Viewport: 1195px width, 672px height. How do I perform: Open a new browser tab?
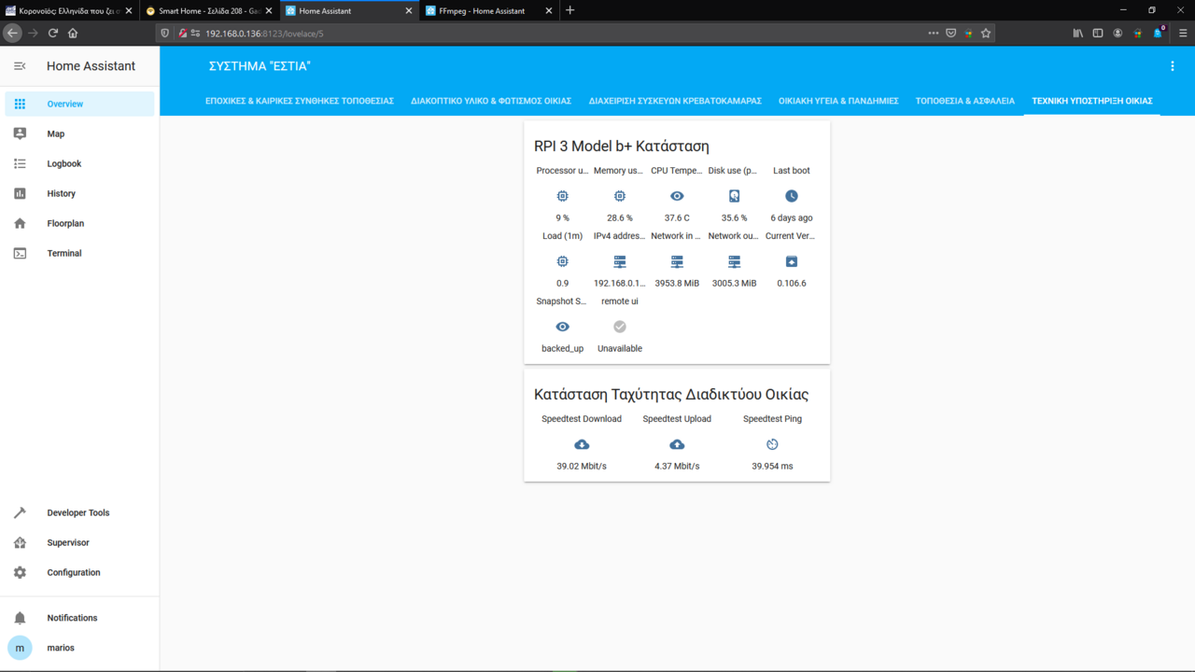click(570, 10)
